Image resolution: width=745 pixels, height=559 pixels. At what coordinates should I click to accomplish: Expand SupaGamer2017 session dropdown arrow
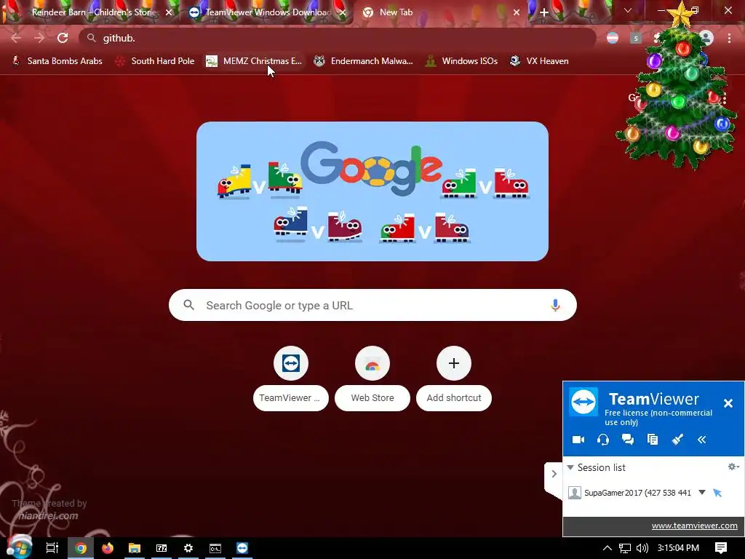pos(702,493)
